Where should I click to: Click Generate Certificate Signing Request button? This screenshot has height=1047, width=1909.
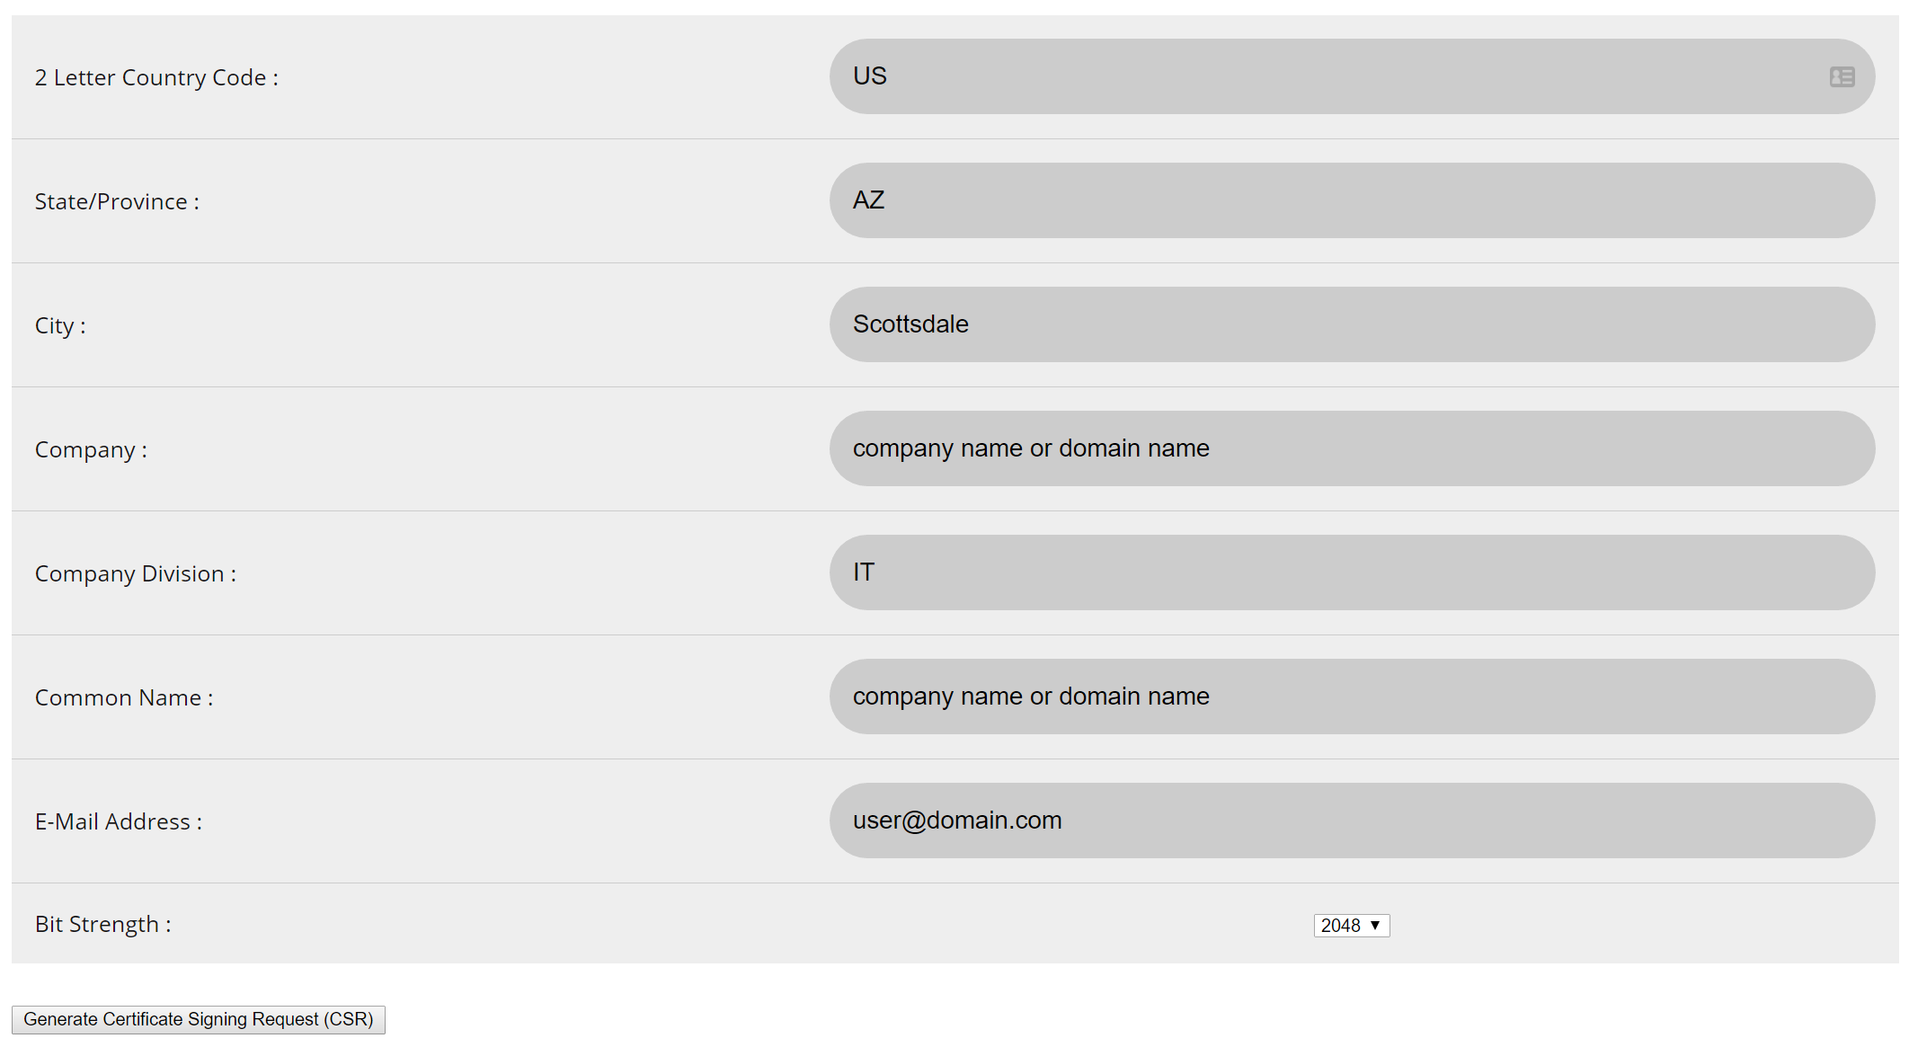pyautogui.click(x=199, y=1019)
